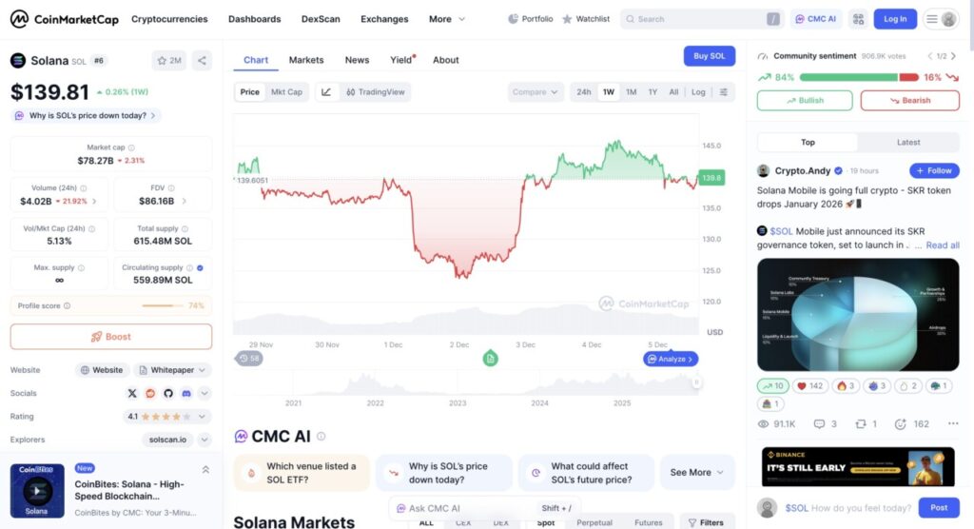Vote Bullish on community sentiment
The height and width of the screenshot is (529, 974).
pyautogui.click(x=805, y=100)
